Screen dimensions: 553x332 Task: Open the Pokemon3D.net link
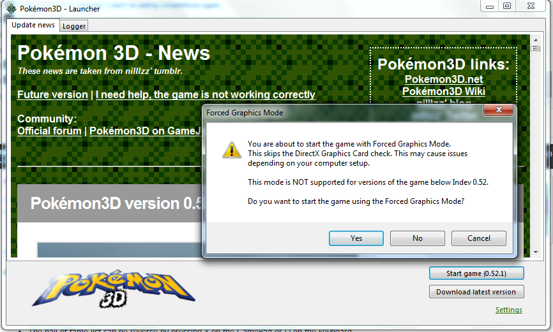pyautogui.click(x=443, y=79)
